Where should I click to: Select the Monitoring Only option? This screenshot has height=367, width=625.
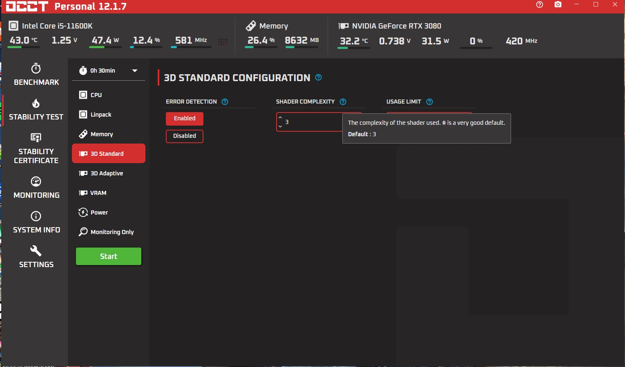(x=112, y=232)
